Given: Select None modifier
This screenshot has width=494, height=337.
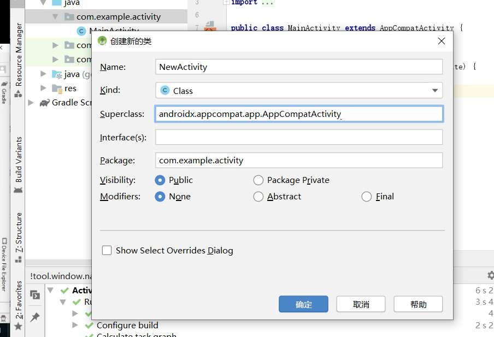Looking at the screenshot, I should pyautogui.click(x=160, y=197).
